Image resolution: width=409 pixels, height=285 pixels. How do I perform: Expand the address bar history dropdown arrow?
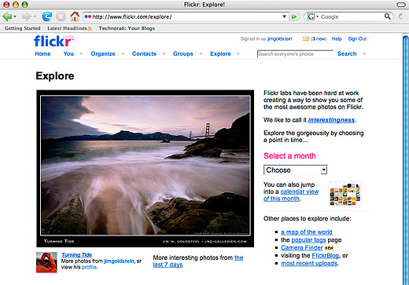click(284, 16)
